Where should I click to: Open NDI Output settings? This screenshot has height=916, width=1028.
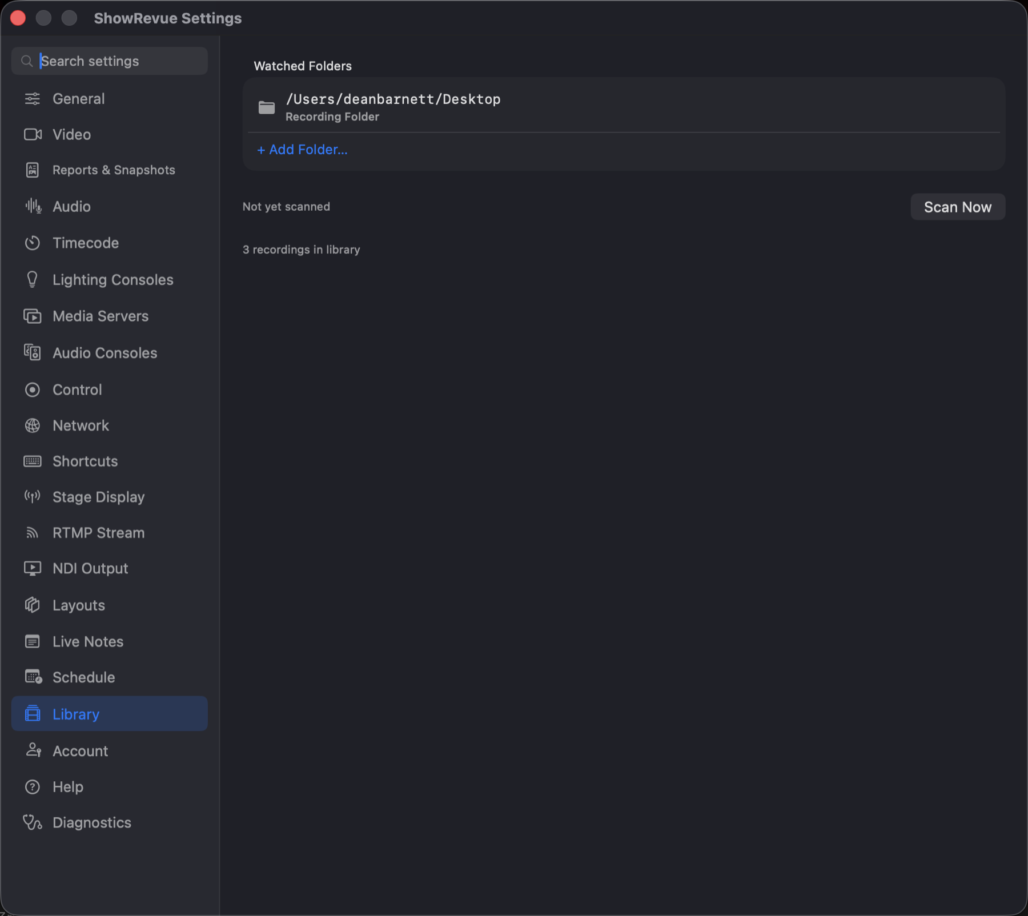[x=109, y=568]
